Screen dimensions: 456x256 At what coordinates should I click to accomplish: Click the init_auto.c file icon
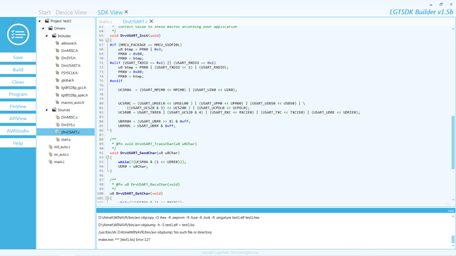coord(51,147)
